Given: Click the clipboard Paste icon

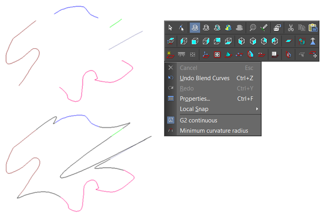Looking at the screenshot, I should pyautogui.click(x=313, y=28).
